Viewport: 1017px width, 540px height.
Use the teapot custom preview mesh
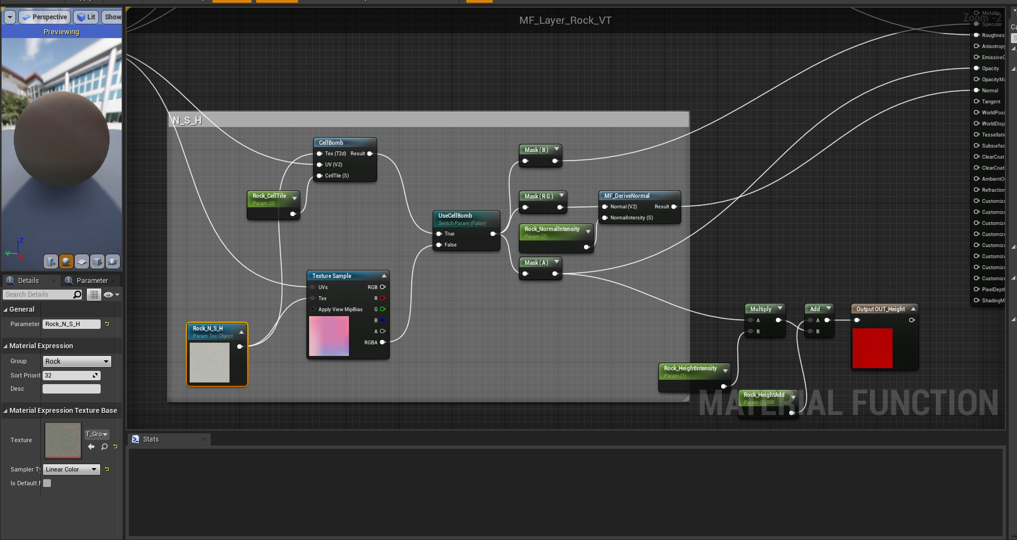[x=113, y=261]
